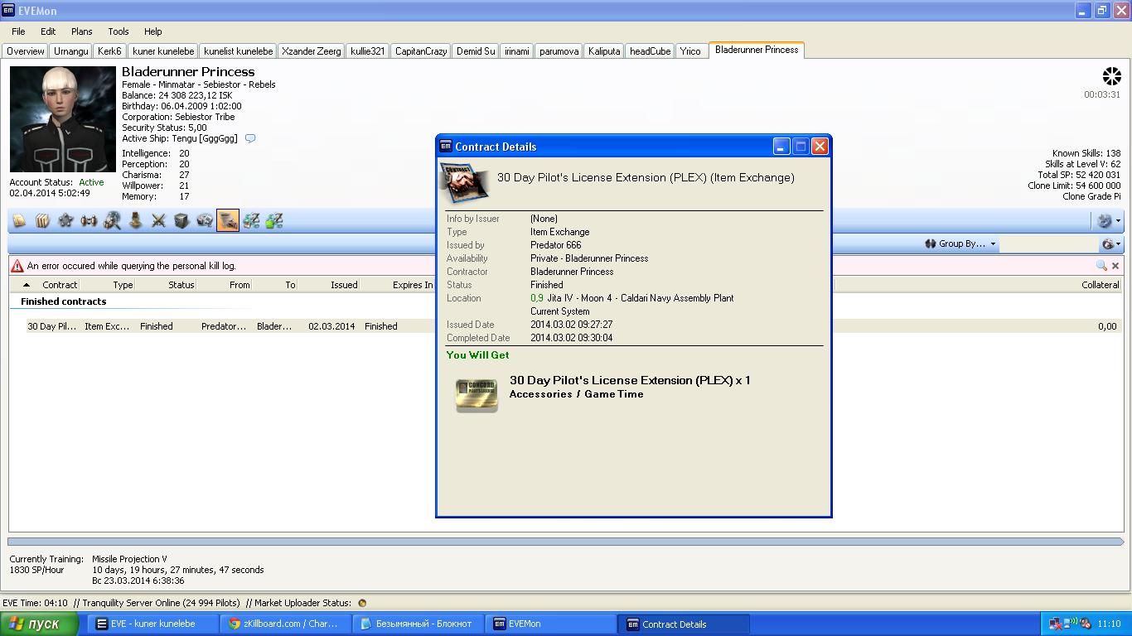
Task: Toggle sort order on the Contract column header
Action: click(x=60, y=285)
